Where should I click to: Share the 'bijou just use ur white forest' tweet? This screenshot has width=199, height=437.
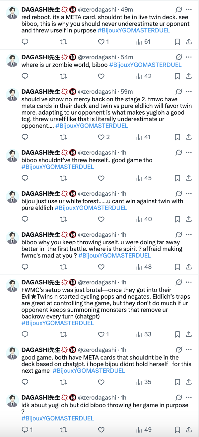pos(189,219)
